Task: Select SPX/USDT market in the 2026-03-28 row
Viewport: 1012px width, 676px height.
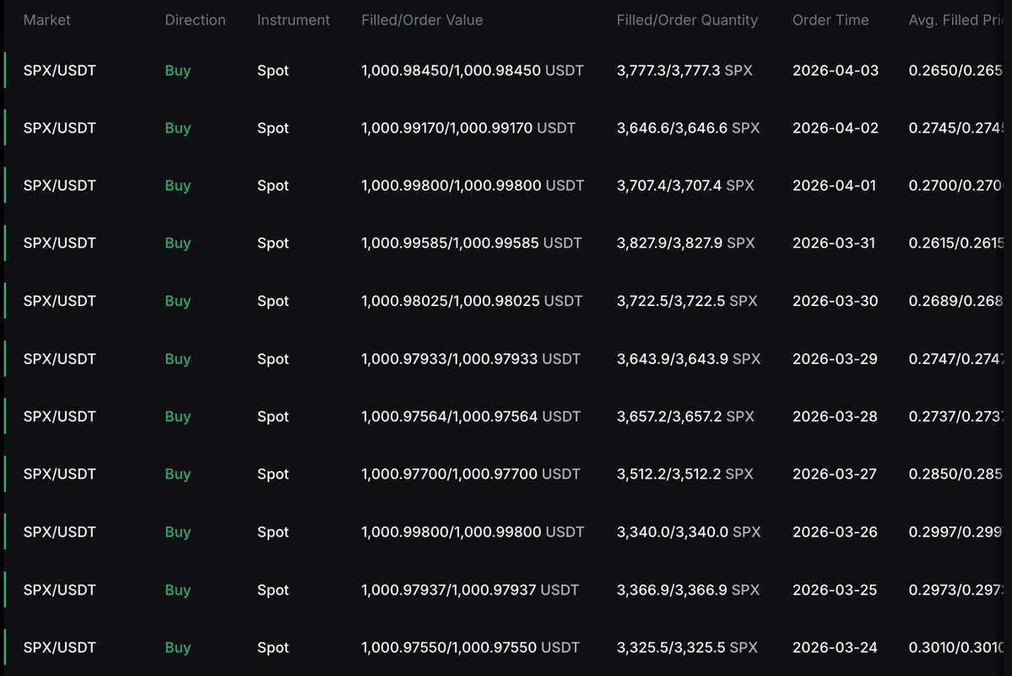Action: [x=59, y=416]
